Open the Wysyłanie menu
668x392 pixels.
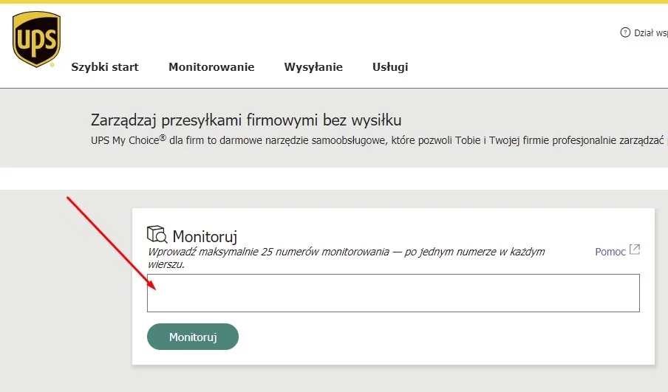[x=313, y=67]
